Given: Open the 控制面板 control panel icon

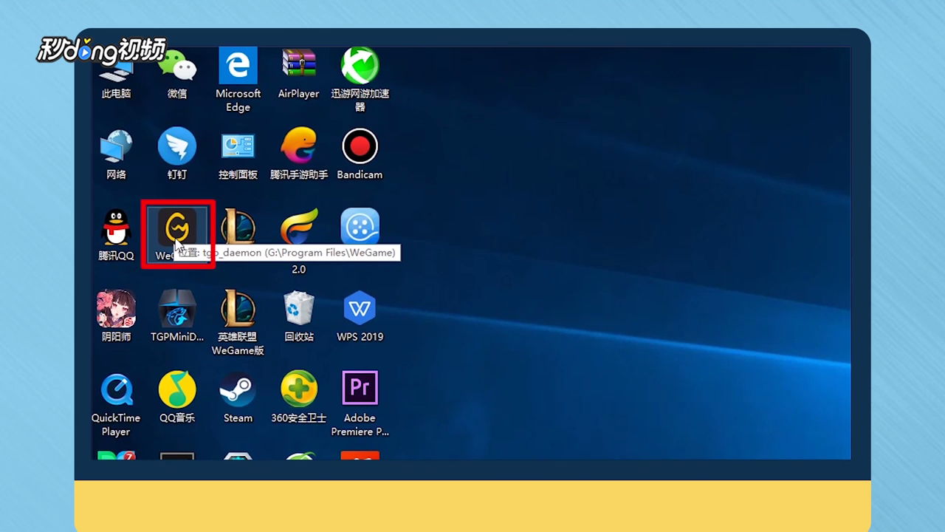Looking at the screenshot, I should [x=238, y=146].
